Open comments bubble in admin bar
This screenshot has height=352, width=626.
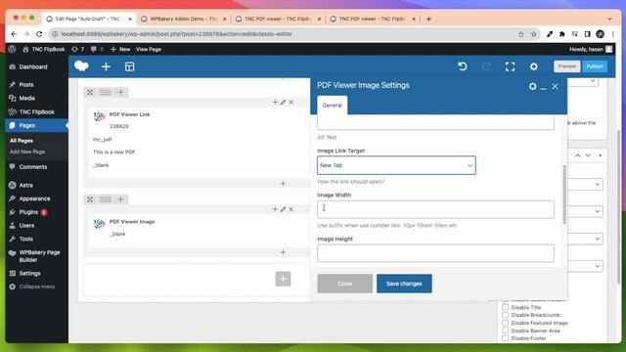(97, 49)
